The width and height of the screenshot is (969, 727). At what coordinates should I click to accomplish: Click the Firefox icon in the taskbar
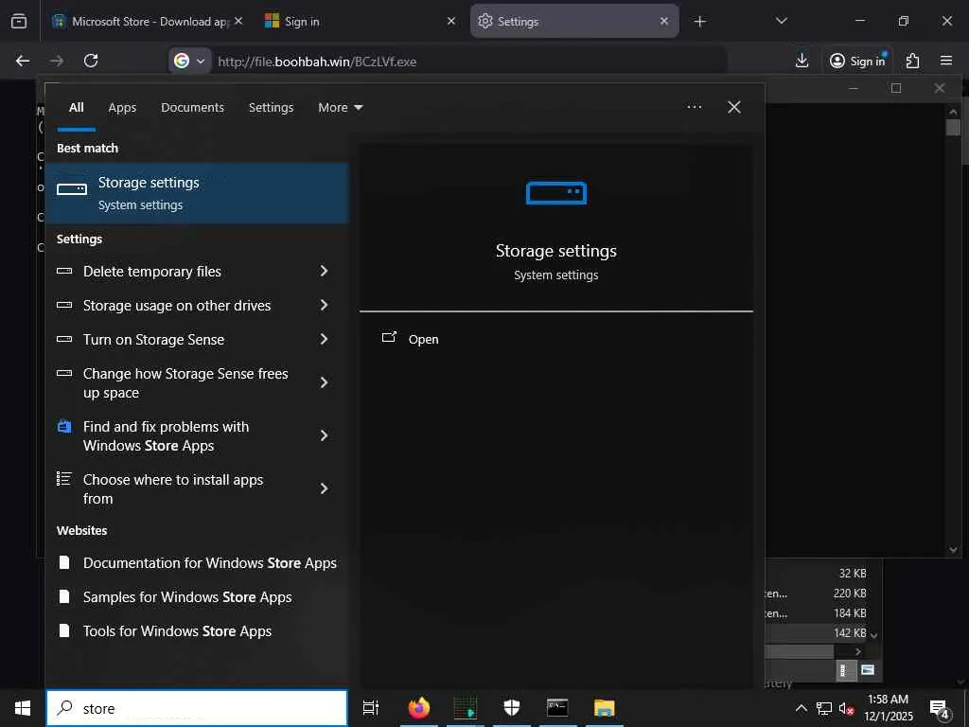coord(418,708)
